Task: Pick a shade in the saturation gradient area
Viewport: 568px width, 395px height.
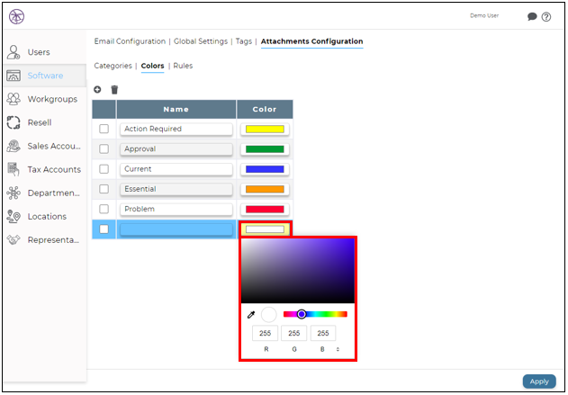Action: pyautogui.click(x=298, y=271)
